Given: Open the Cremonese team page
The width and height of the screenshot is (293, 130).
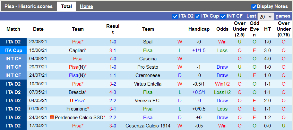Looking at the screenshot, I should click(x=148, y=75).
